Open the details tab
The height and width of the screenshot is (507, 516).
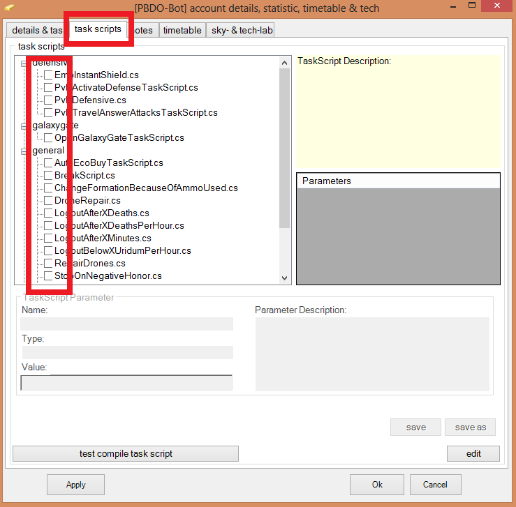(x=36, y=30)
